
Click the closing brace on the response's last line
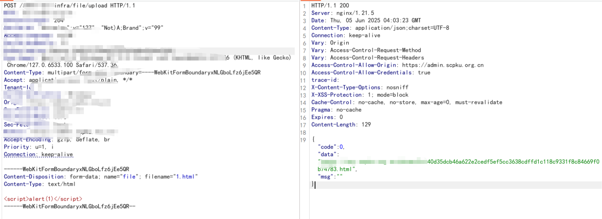click(313, 184)
